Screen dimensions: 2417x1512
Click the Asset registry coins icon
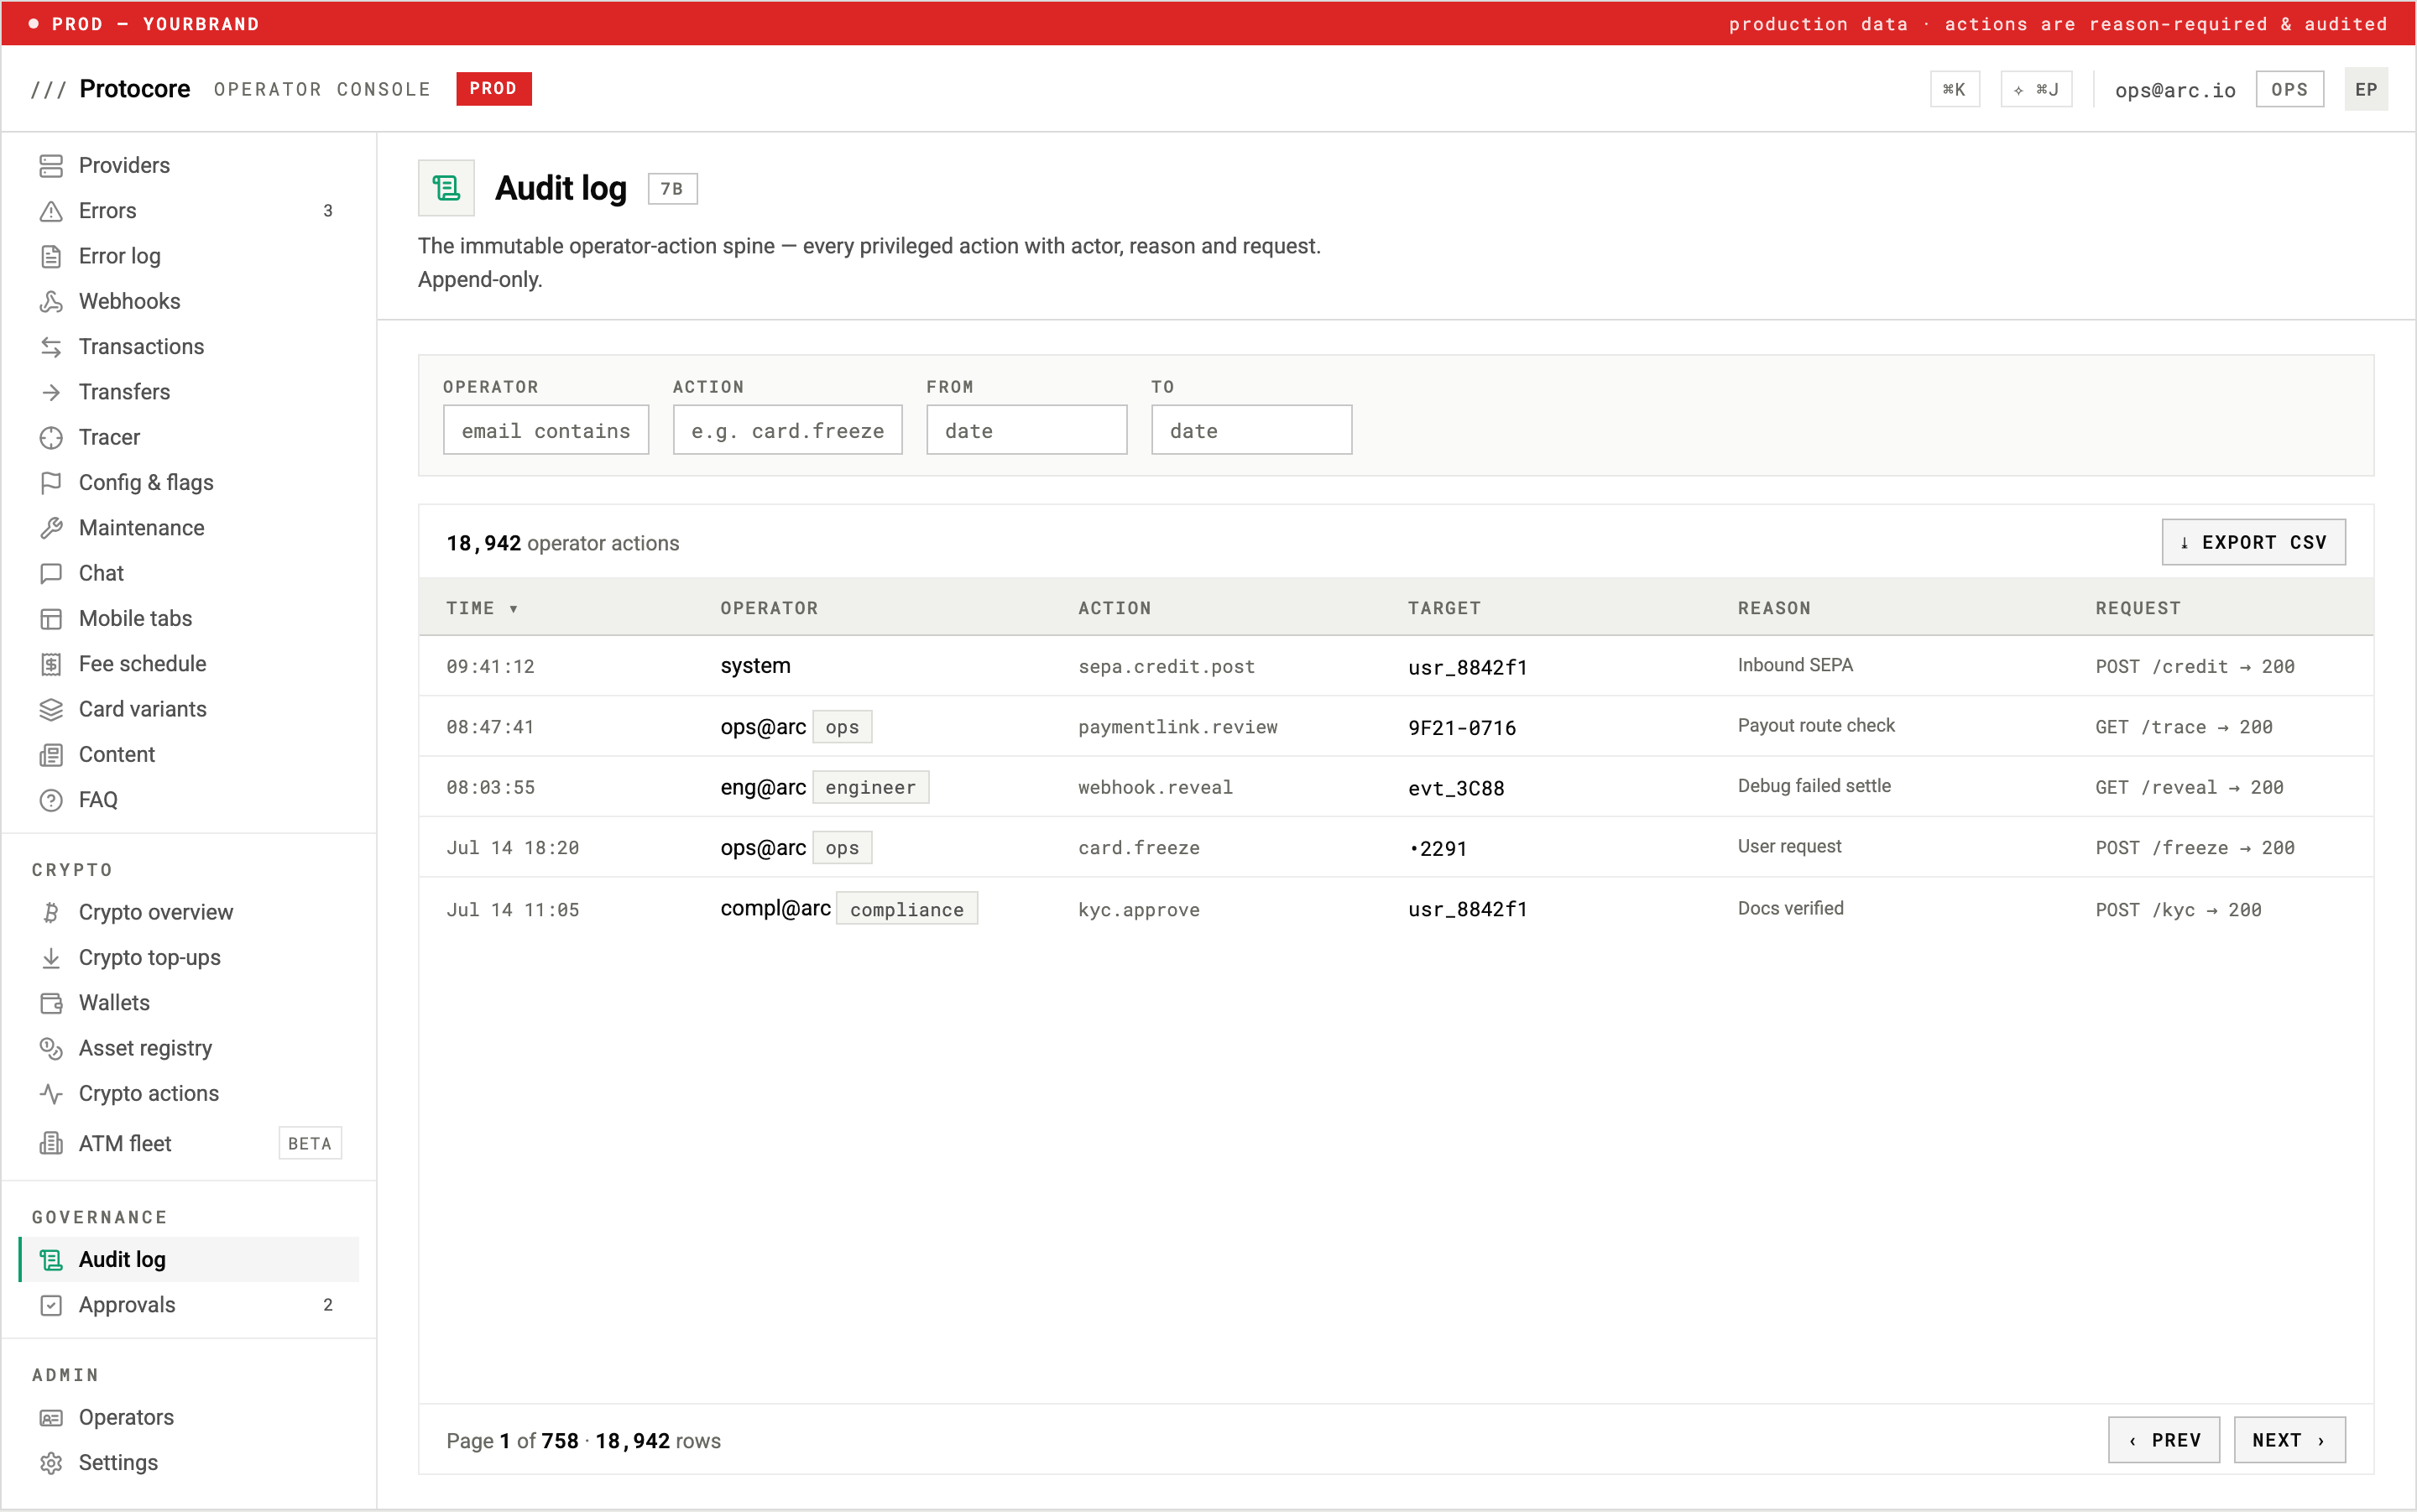pyautogui.click(x=51, y=1048)
